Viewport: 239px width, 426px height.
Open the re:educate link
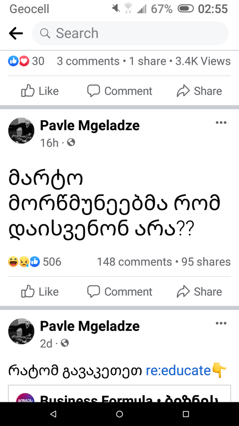(x=178, y=370)
